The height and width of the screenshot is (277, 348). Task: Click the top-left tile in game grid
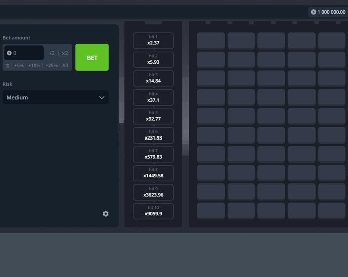(210, 41)
